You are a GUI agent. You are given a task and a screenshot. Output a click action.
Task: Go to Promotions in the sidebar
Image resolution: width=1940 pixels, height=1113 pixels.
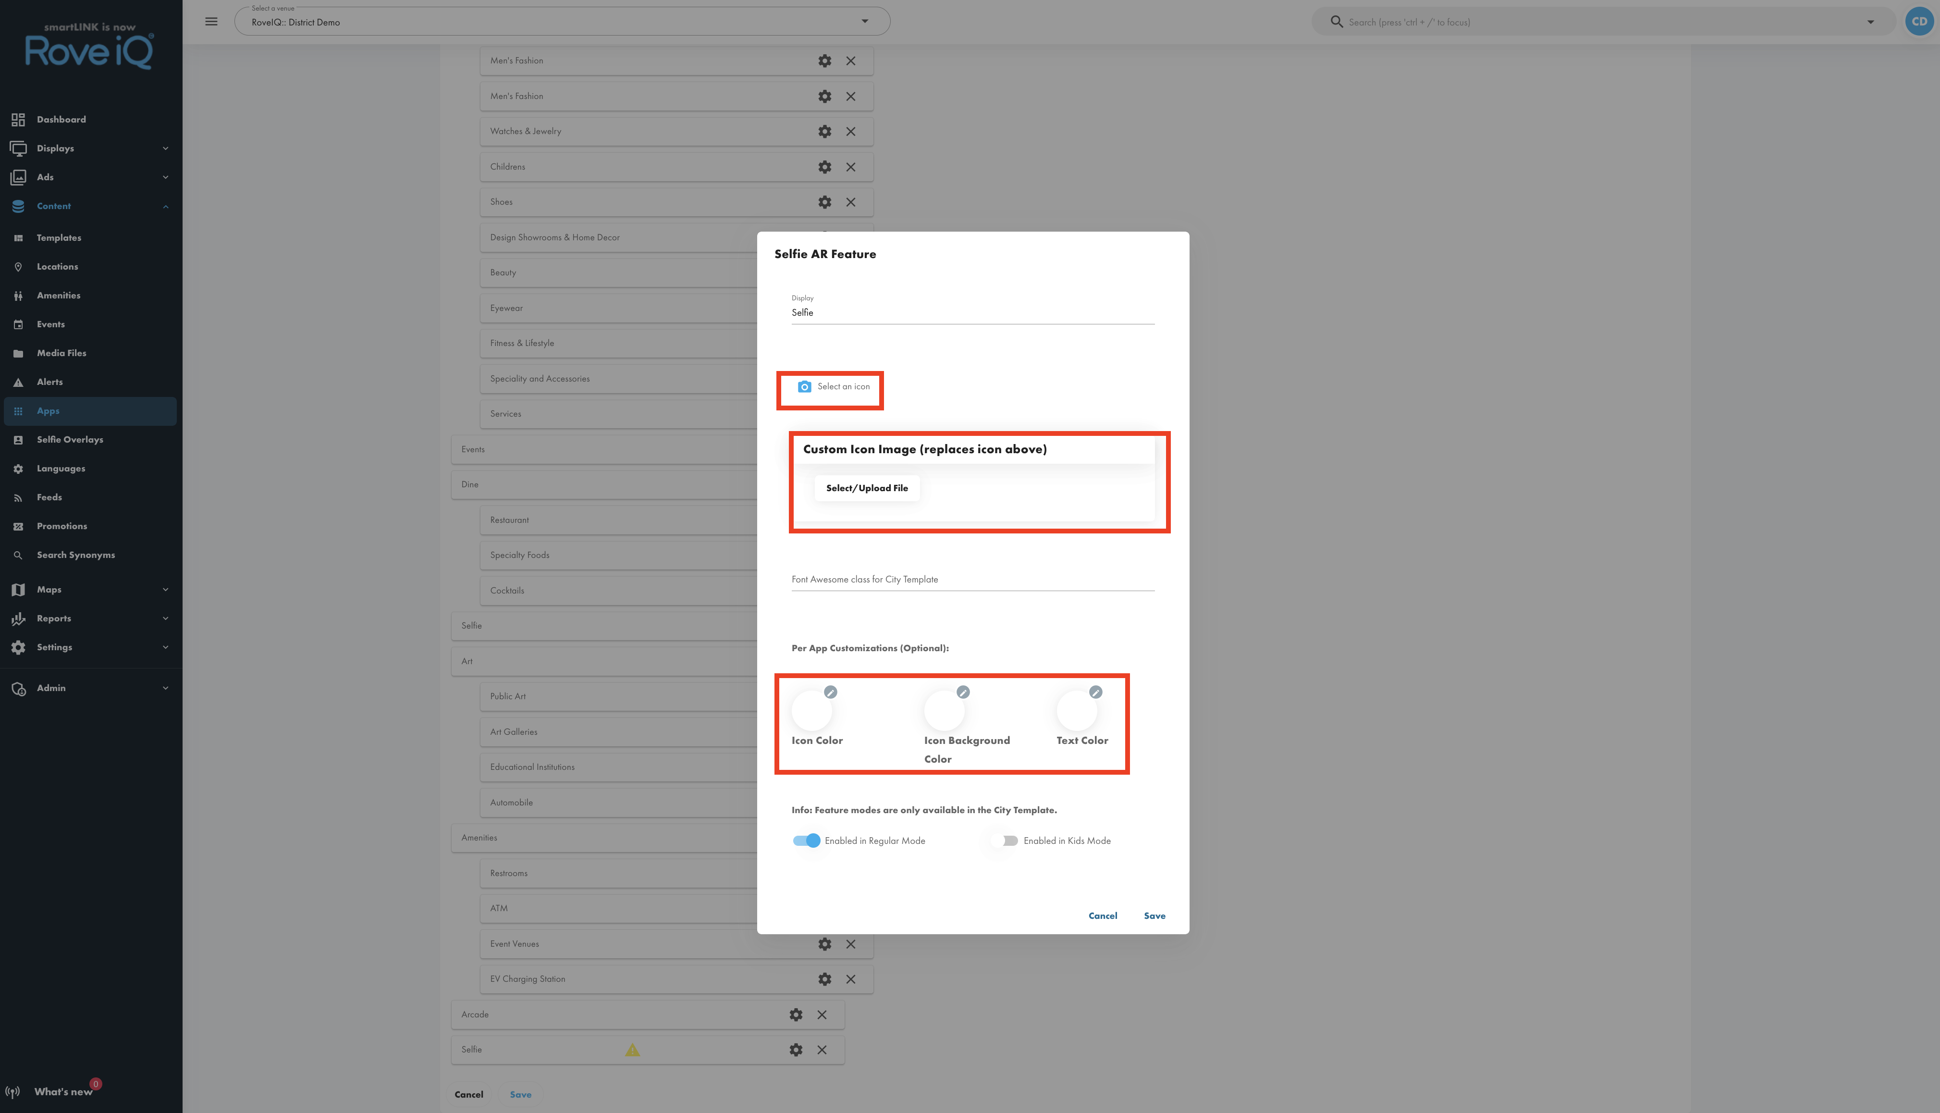point(90,526)
